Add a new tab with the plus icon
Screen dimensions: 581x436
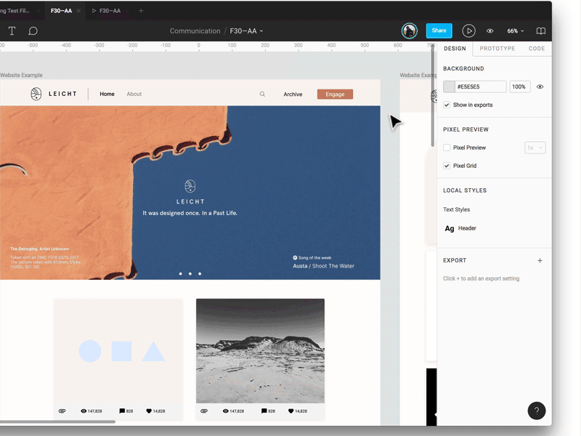pos(141,11)
